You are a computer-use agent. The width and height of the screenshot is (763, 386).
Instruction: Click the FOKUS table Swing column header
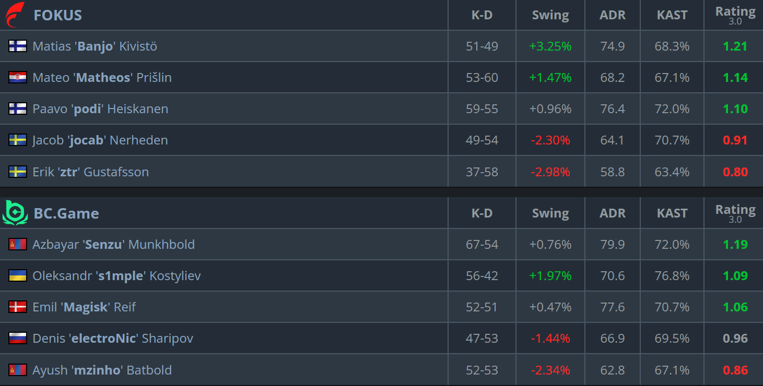pyautogui.click(x=550, y=15)
